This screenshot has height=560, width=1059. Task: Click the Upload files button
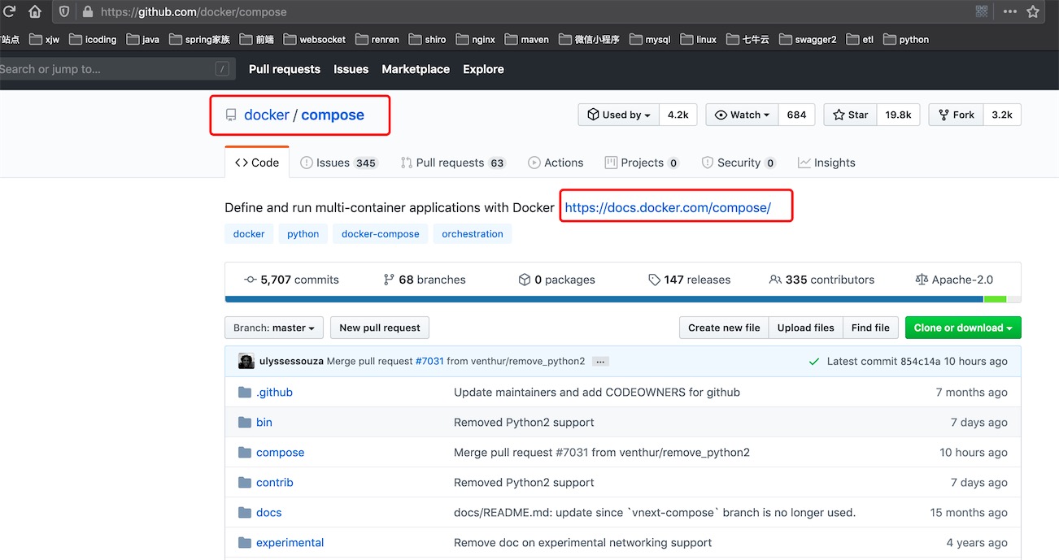pyautogui.click(x=805, y=328)
